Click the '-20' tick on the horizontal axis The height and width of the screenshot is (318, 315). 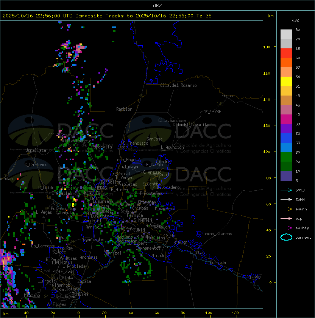pyautogui.click(x=51, y=313)
